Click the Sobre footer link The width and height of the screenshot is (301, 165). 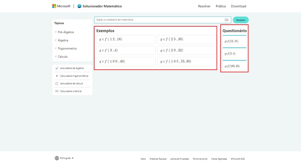click(143, 159)
